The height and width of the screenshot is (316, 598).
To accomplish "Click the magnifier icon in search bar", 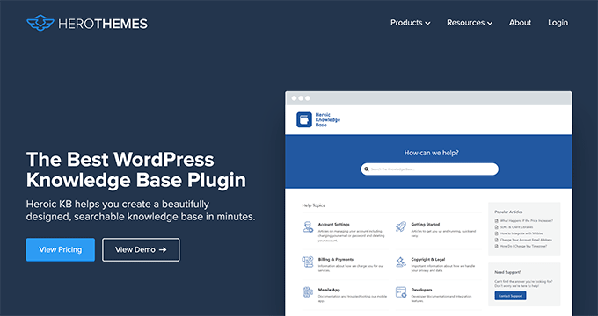I will point(367,169).
